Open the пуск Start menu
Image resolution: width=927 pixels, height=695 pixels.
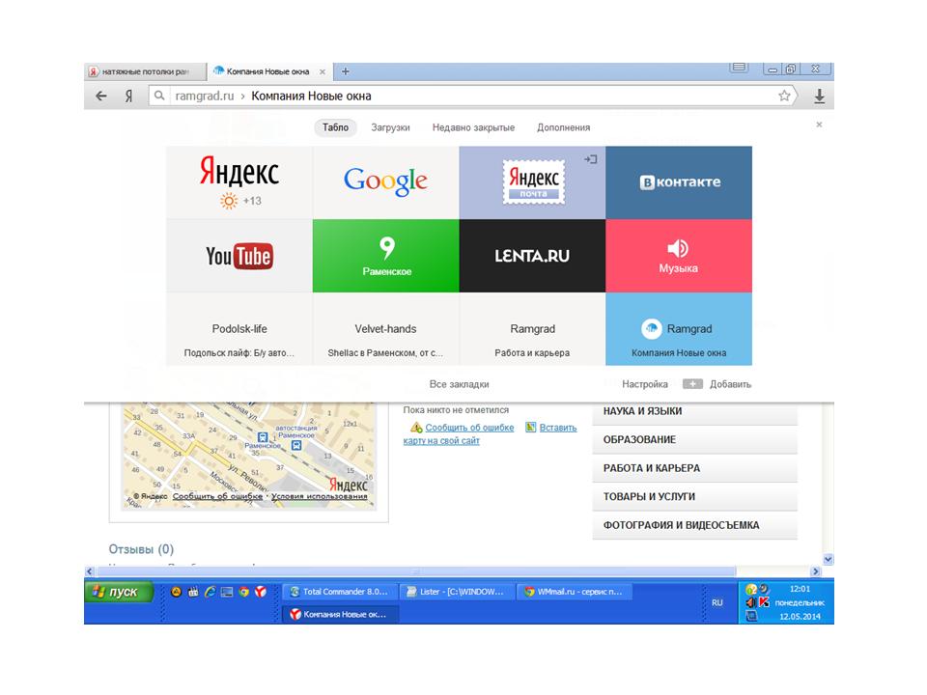[x=120, y=592]
